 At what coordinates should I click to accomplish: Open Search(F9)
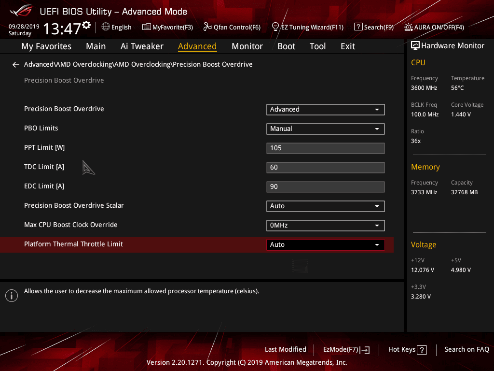[379, 27]
